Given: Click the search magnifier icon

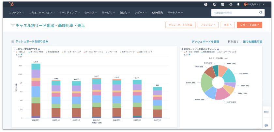Looking at the screenshot, I should pyautogui.click(x=261, y=13).
